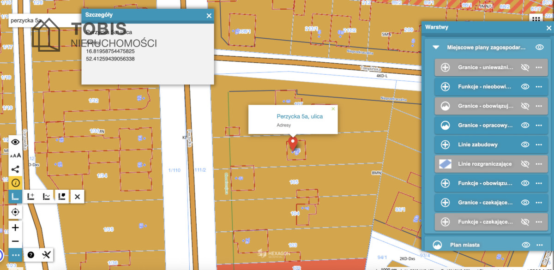The image size is (554, 270).
Task: Open the wrench settings tools icon
Action: [x=46, y=254]
